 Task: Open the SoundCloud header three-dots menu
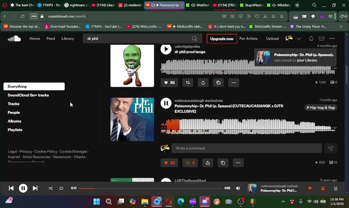pyautogui.click(x=332, y=38)
